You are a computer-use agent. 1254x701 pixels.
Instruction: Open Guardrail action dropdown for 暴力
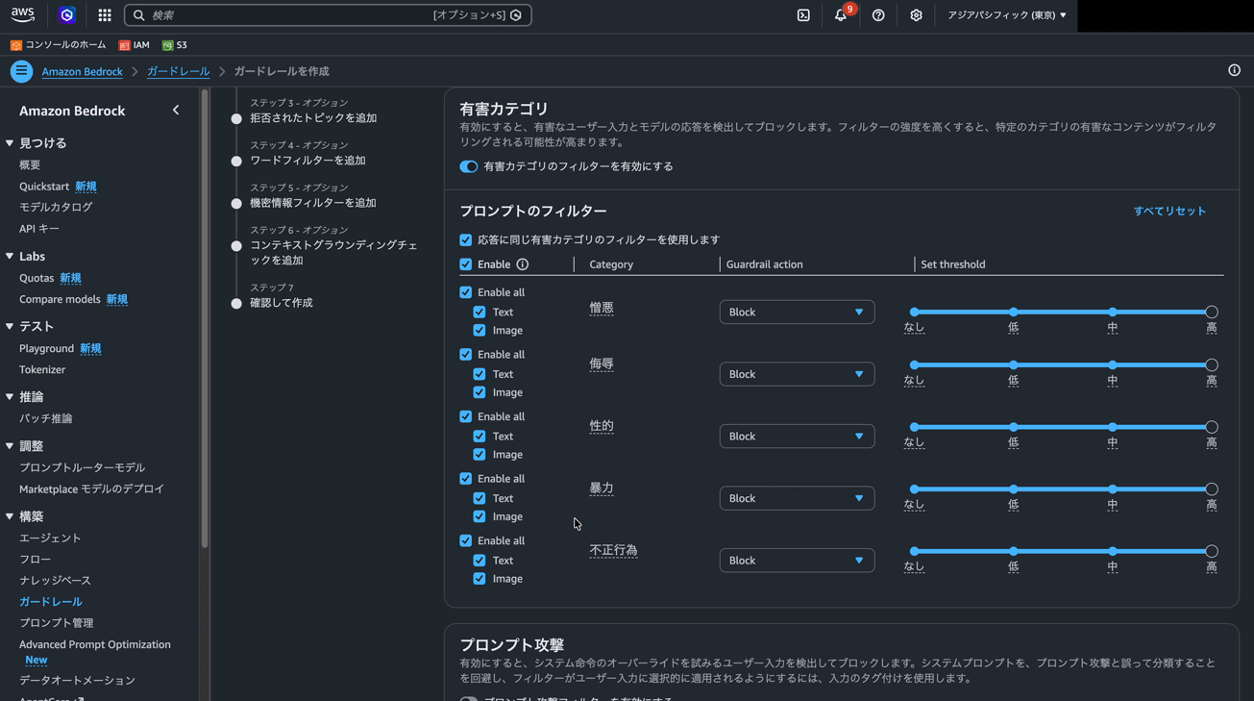797,498
